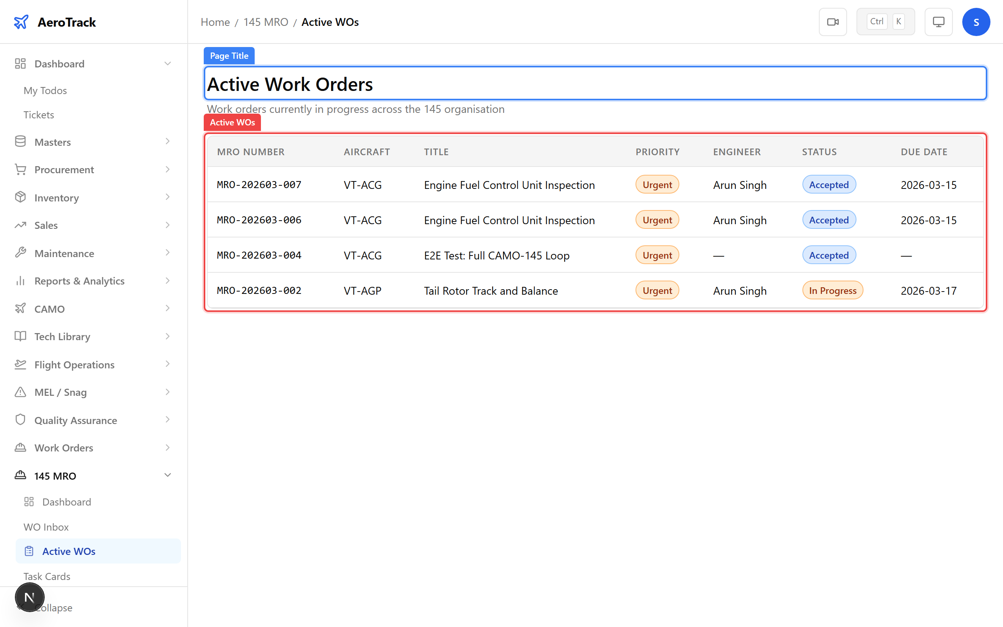Click the CAMO airplane icon
The width and height of the screenshot is (1003, 627).
click(20, 308)
